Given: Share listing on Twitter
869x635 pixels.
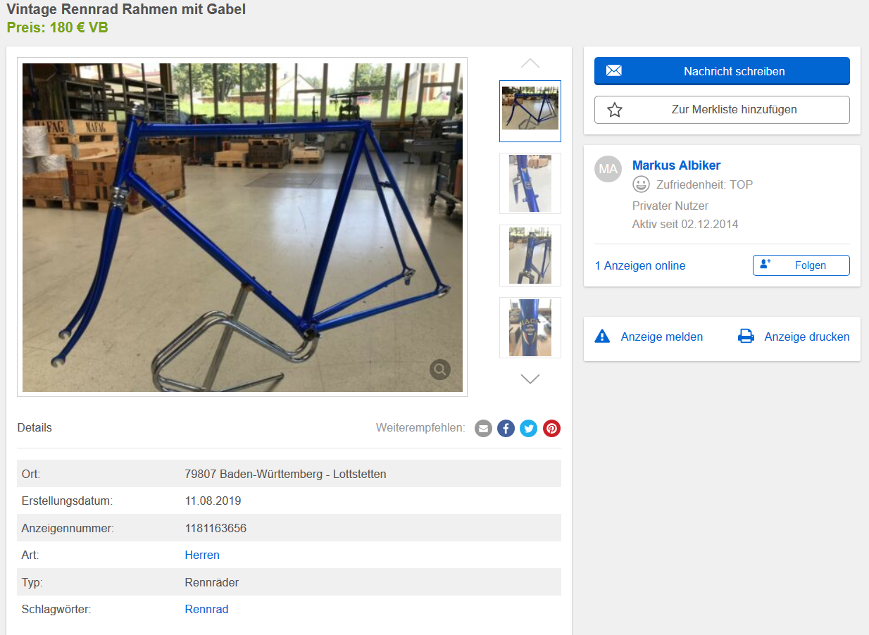Looking at the screenshot, I should [529, 428].
